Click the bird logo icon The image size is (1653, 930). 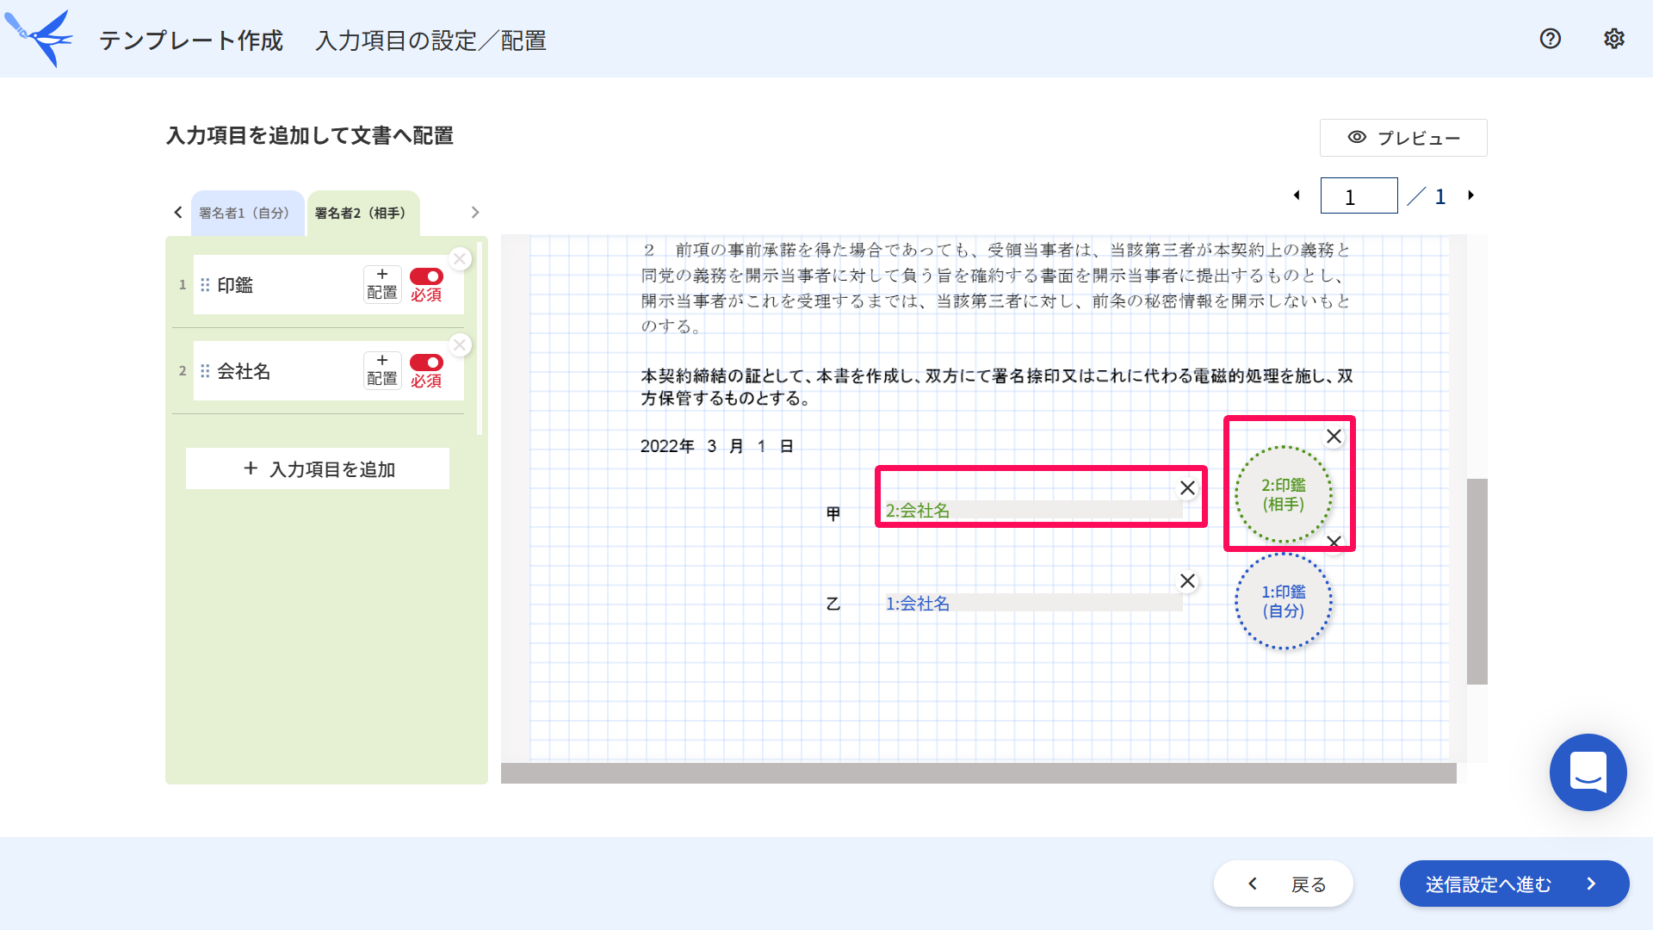39,38
